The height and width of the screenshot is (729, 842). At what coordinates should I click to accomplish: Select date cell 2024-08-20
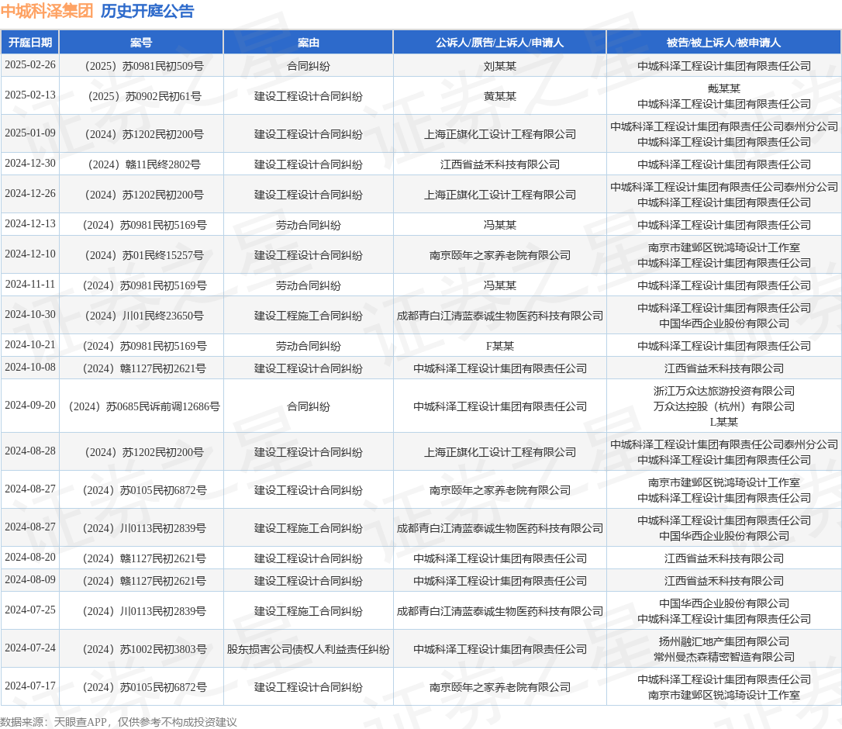(x=30, y=557)
